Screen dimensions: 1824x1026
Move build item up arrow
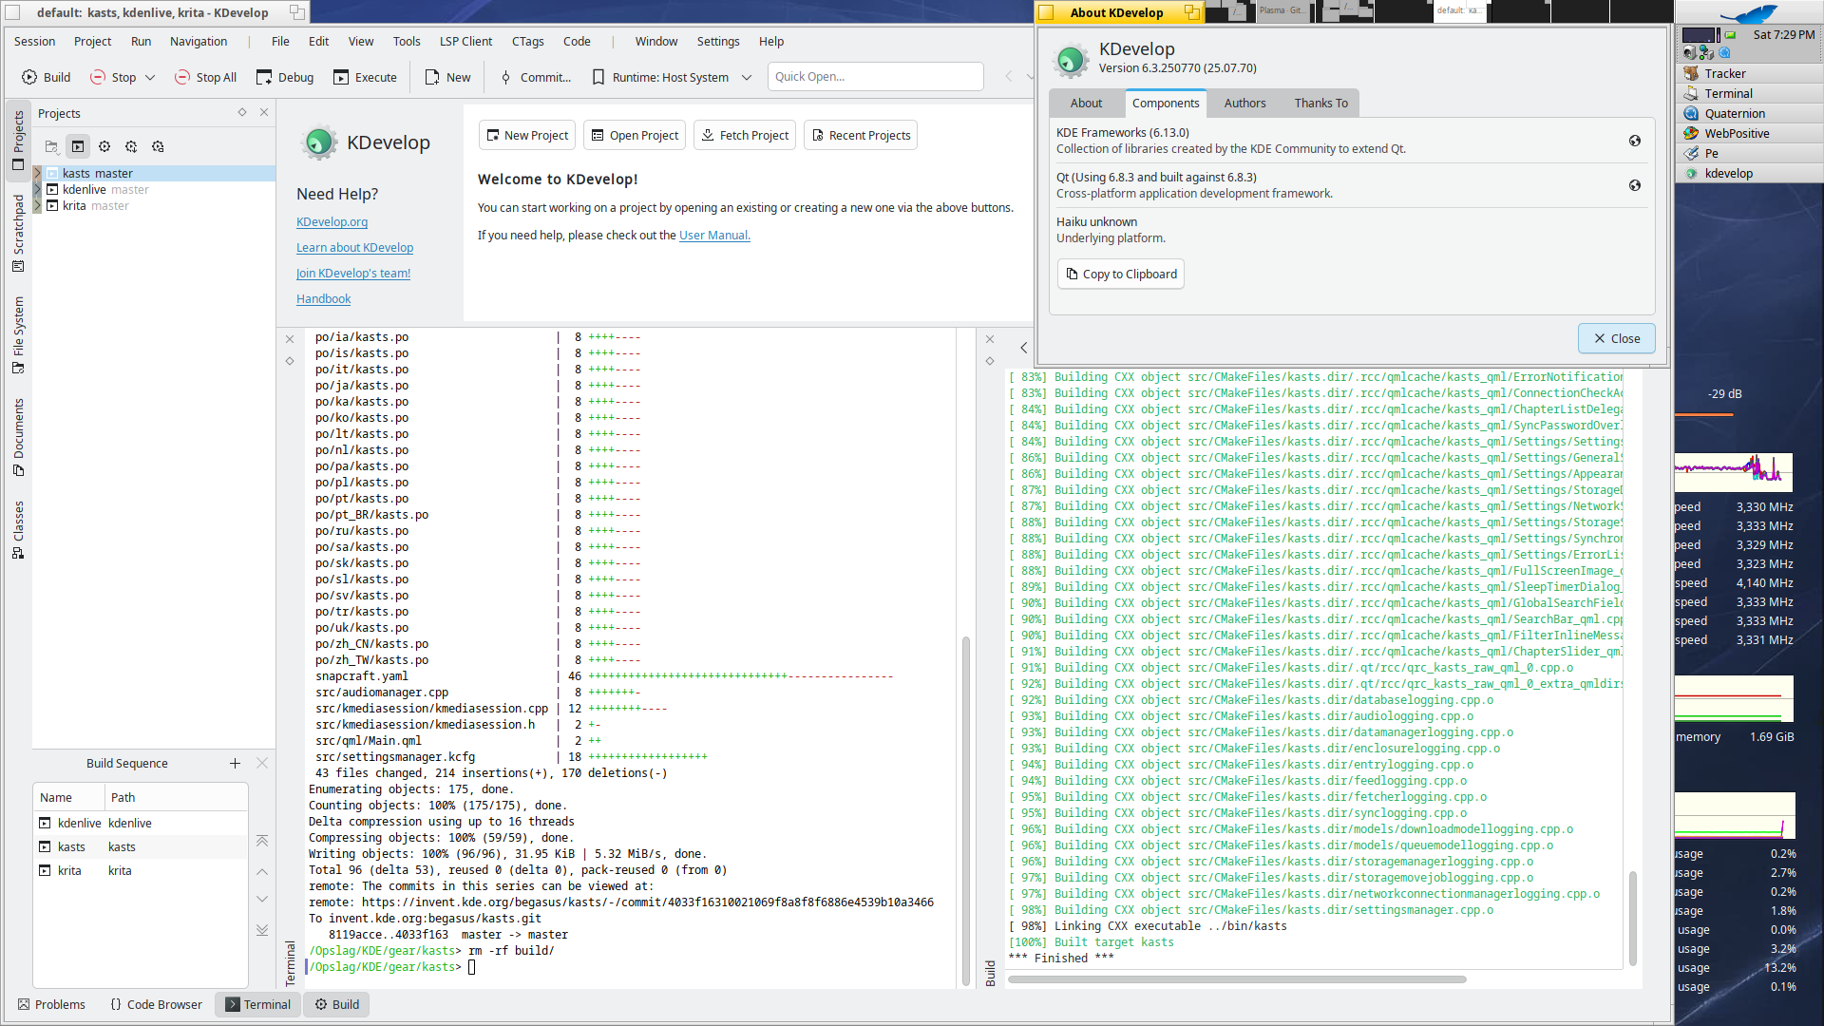pos(262,871)
